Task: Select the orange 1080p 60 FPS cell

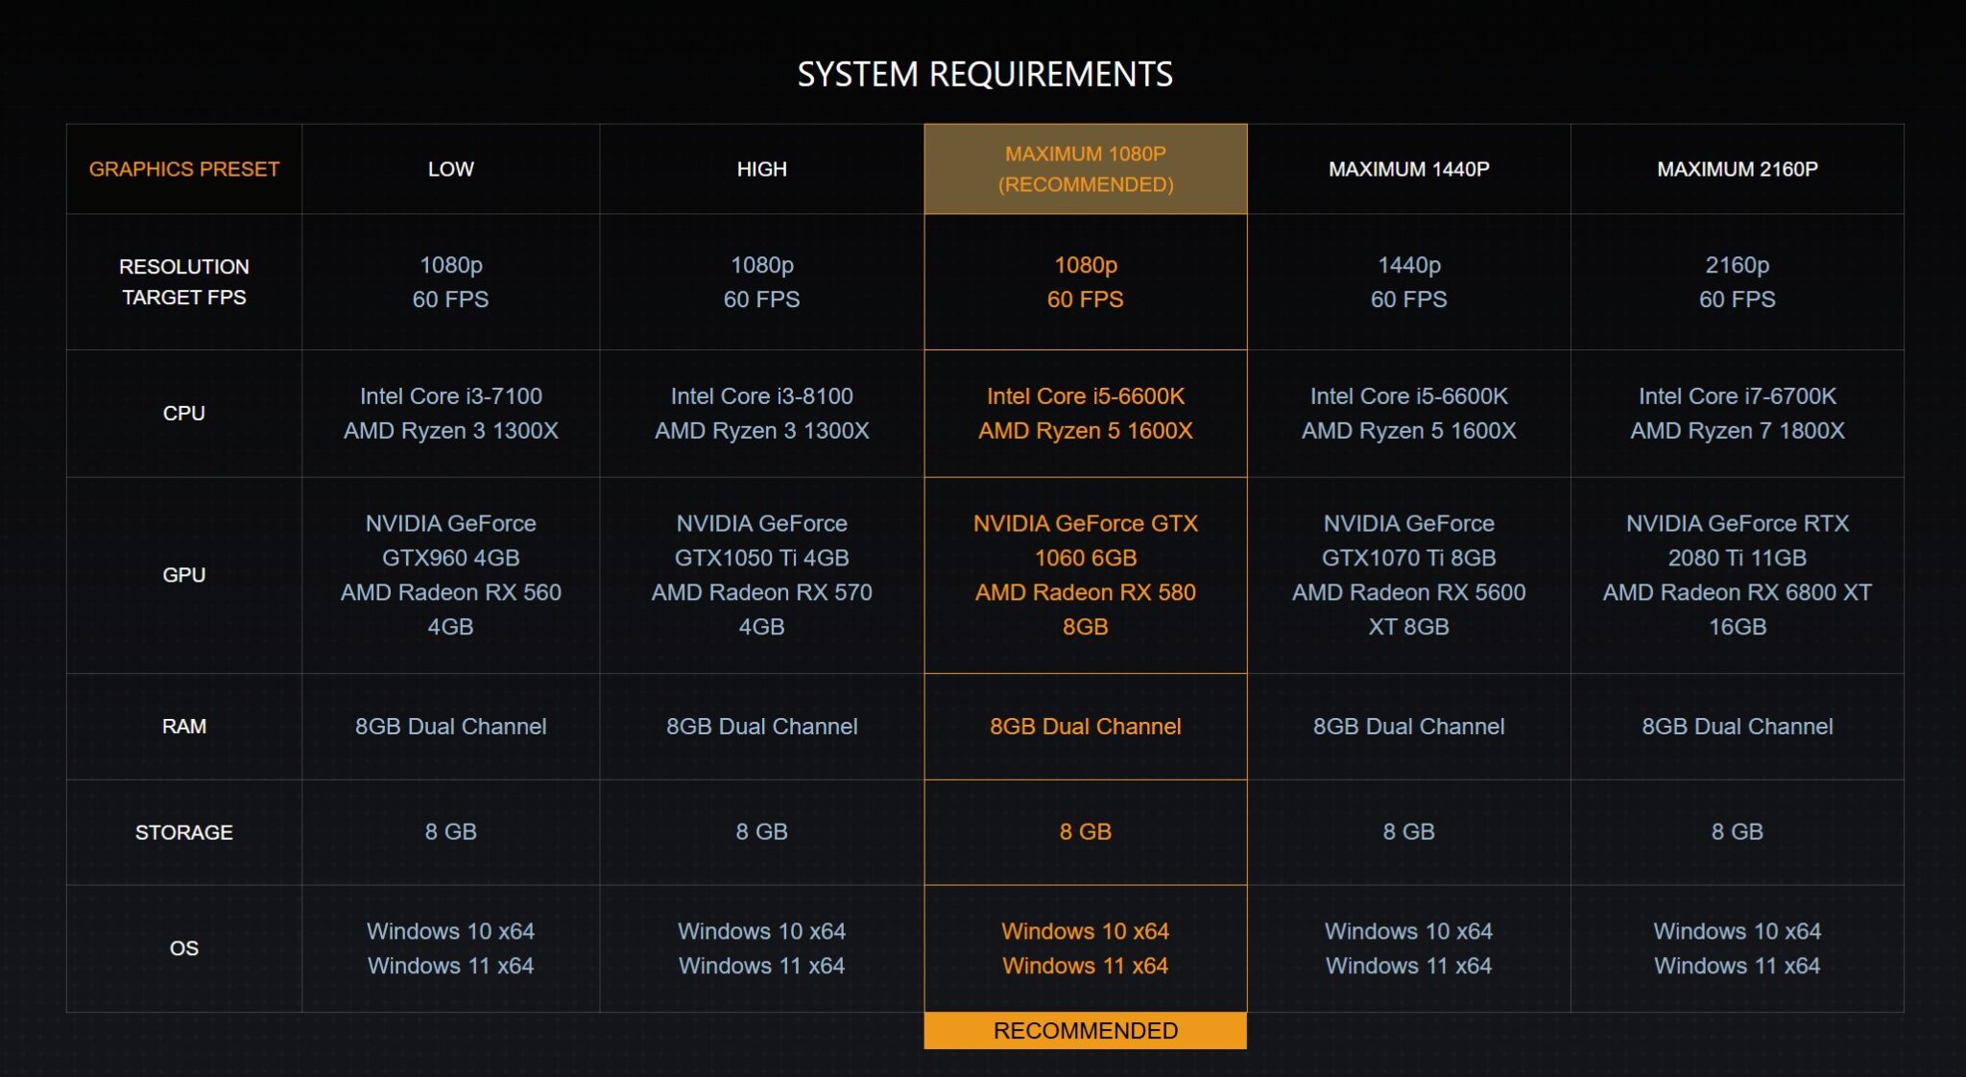Action: coord(1086,282)
